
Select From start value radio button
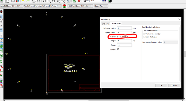click(x=150, y=37)
